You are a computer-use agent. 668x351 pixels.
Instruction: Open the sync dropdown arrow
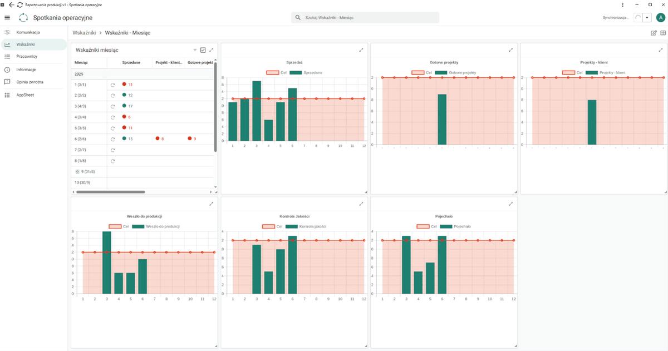click(647, 18)
